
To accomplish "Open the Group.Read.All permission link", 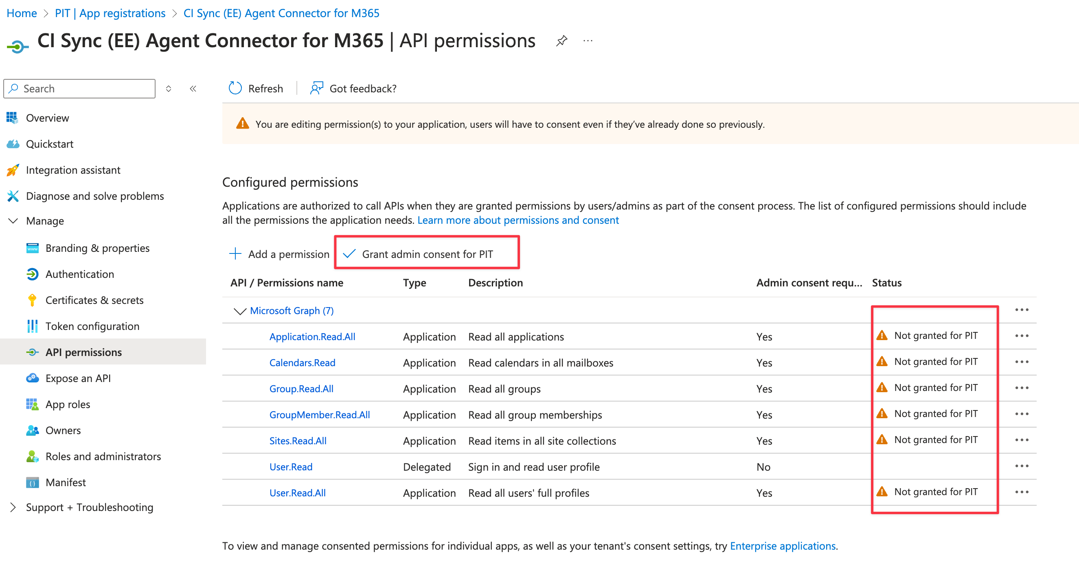I will click(301, 389).
